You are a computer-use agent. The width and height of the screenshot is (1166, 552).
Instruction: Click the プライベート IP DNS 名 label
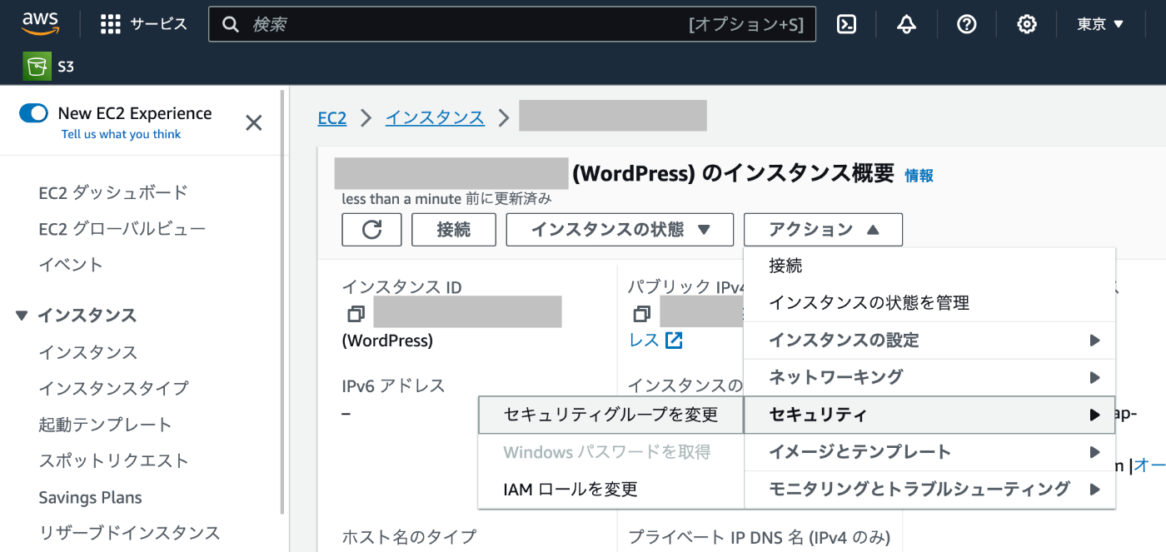(759, 537)
